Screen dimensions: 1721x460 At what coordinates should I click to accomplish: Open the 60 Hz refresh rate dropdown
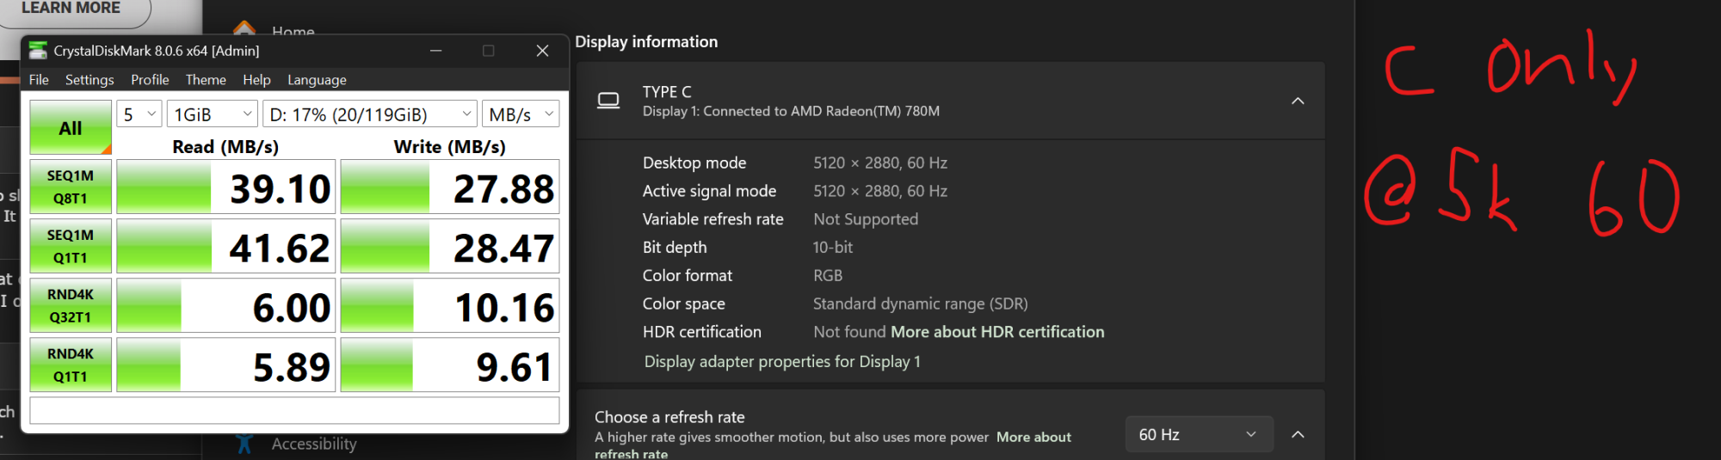pos(1198,434)
